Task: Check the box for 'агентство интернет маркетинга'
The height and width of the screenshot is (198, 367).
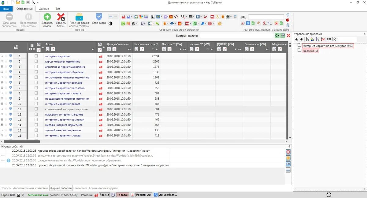Action: click(36, 67)
